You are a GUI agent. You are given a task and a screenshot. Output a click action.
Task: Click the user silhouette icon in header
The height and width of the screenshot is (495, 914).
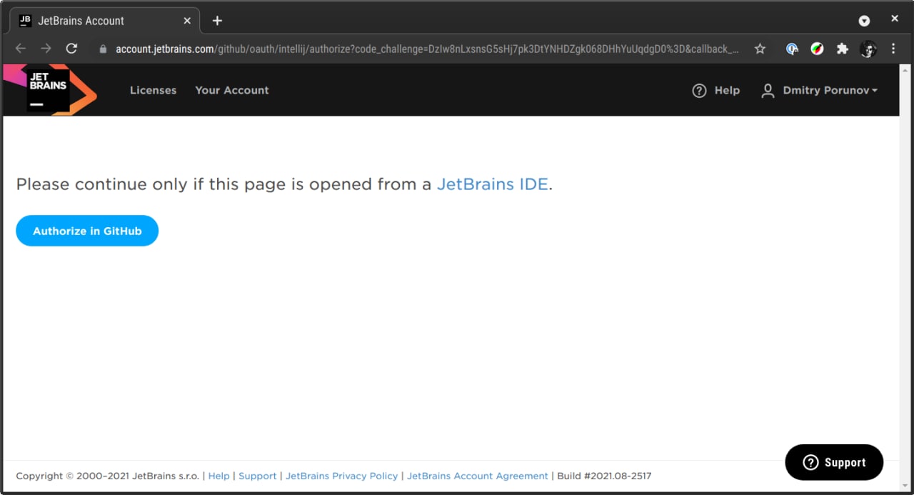(x=768, y=91)
